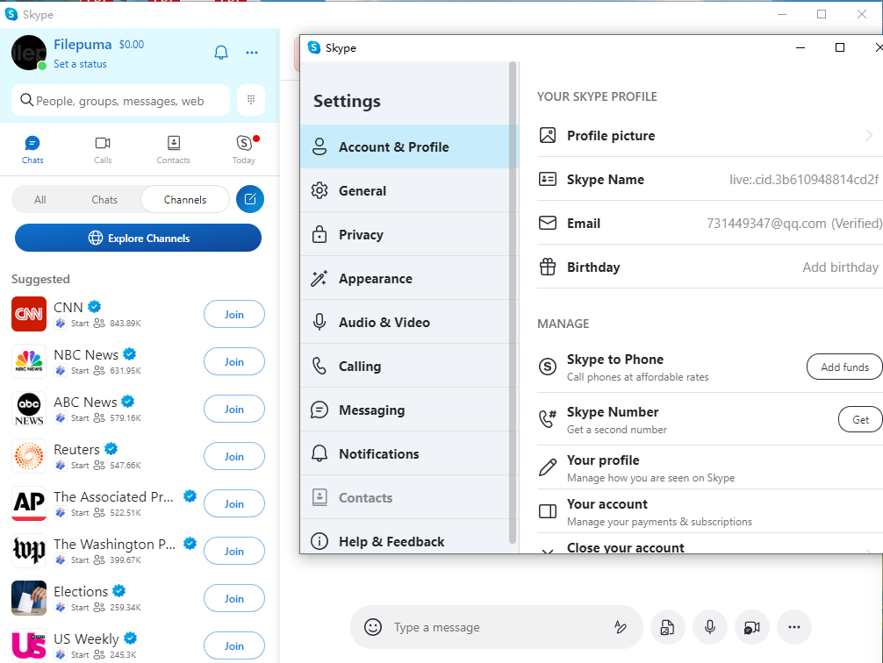Click the $0.00 credit balance
Image resolution: width=883 pixels, height=663 pixels.
coord(132,45)
